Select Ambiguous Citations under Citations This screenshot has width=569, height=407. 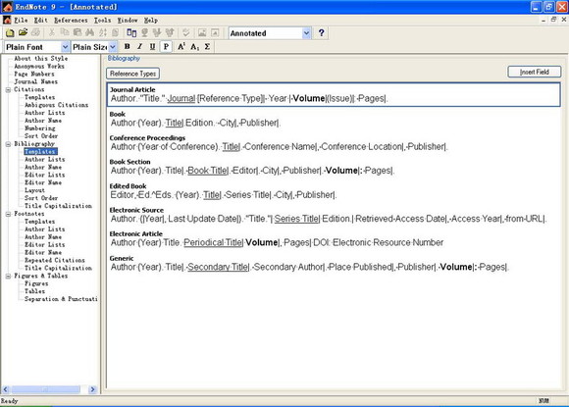tap(56, 105)
